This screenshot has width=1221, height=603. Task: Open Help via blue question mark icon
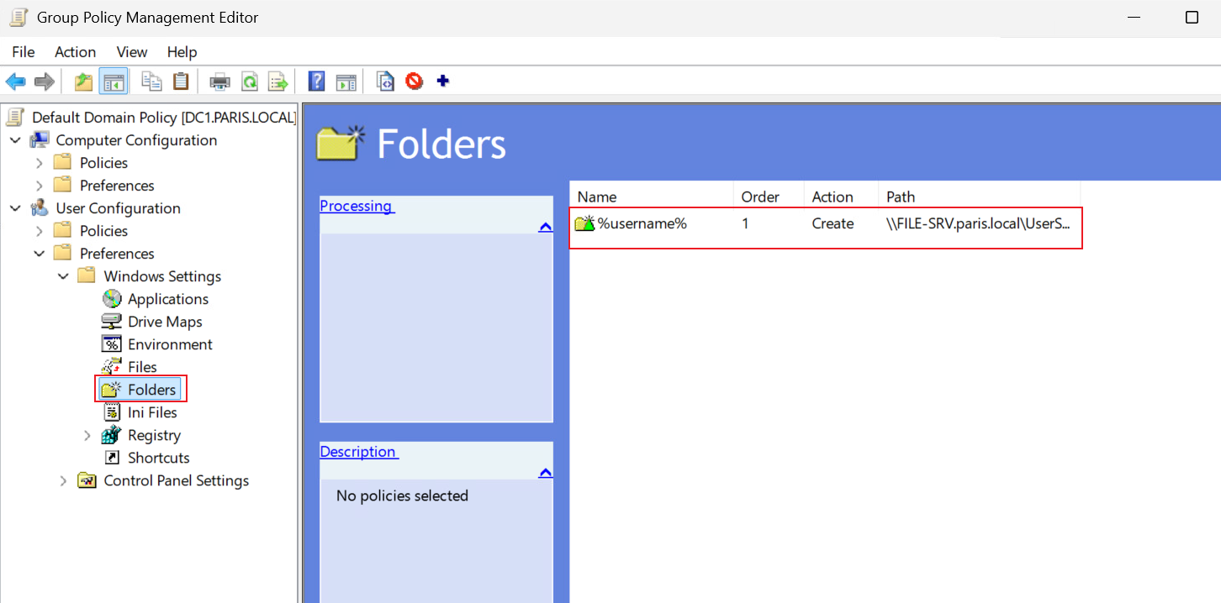click(316, 81)
